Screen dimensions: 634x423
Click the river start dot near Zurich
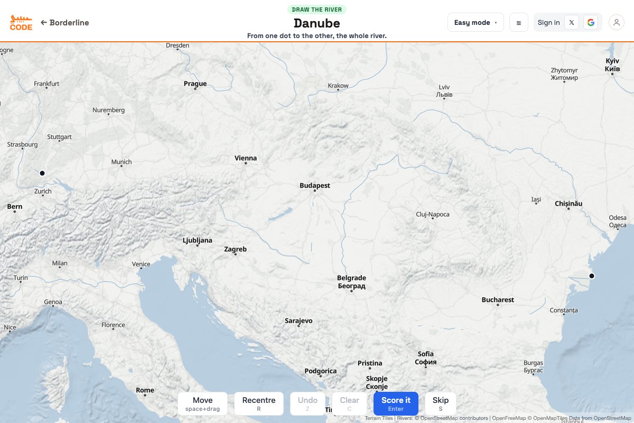click(42, 173)
